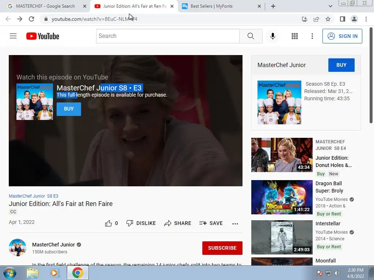This screenshot has width=374, height=280.
Task: Bookmark this page with star
Action: [328, 19]
